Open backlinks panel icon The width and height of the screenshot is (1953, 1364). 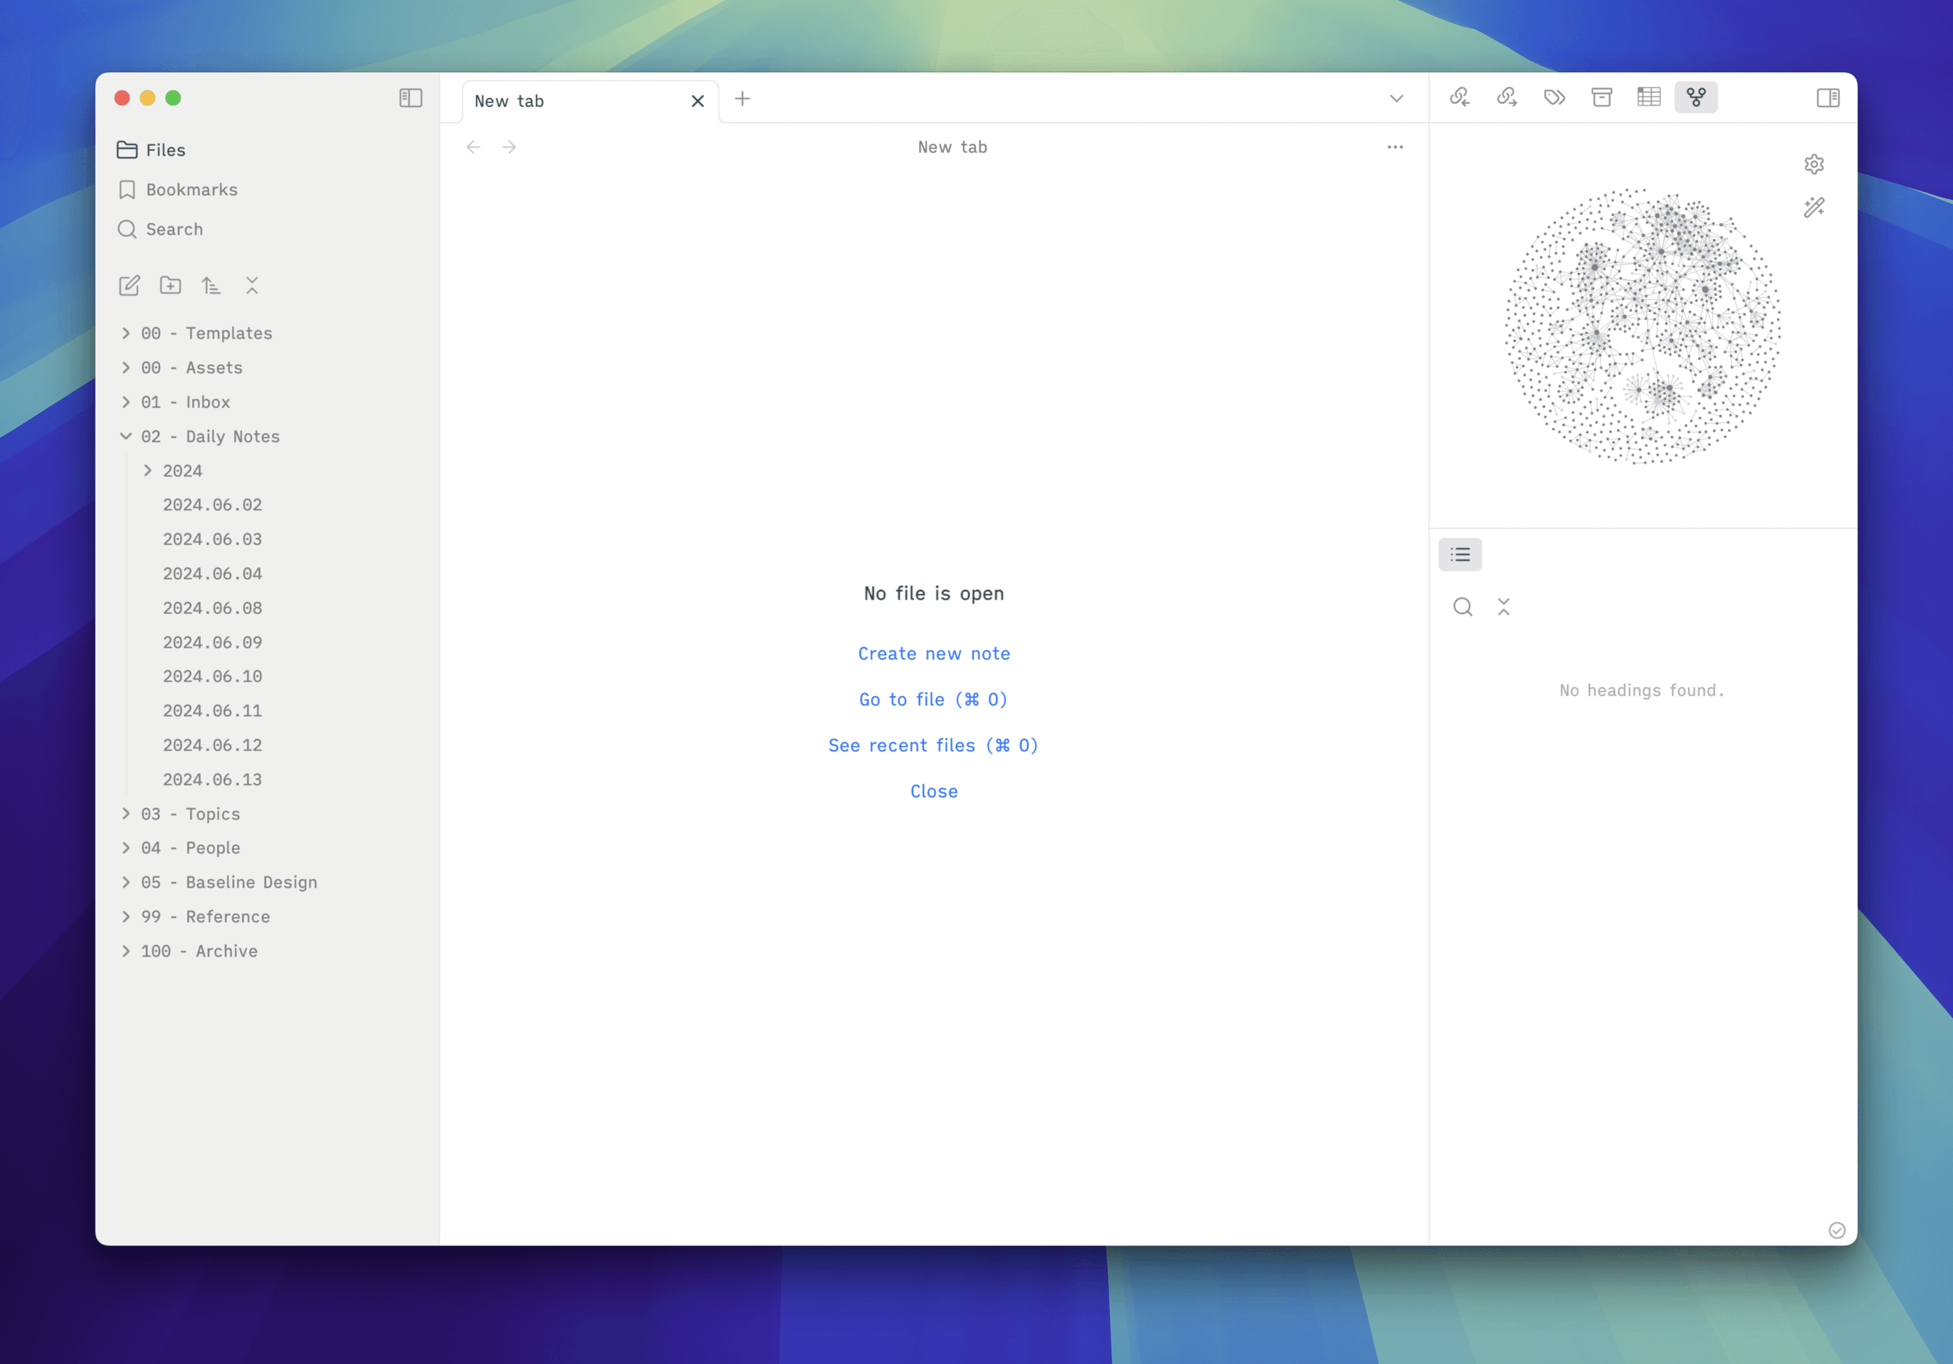coord(1459,97)
